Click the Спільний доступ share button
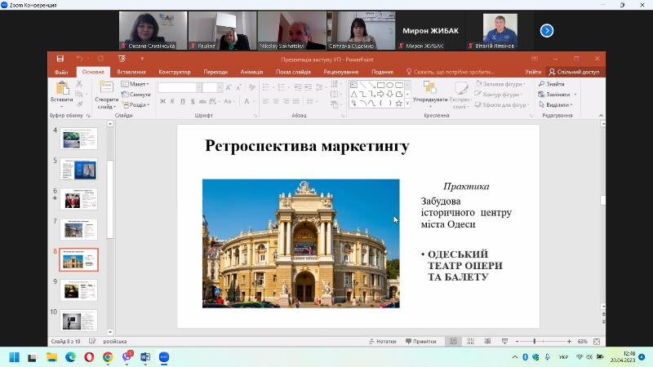Image resolution: width=653 pixels, height=367 pixels. tap(574, 72)
